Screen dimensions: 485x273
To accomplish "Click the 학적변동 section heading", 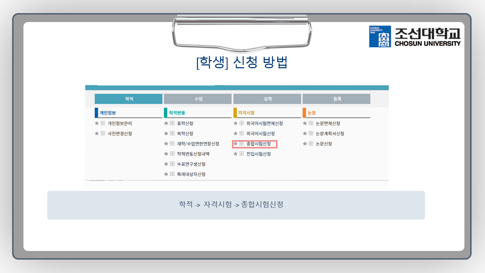I will click(x=177, y=113).
